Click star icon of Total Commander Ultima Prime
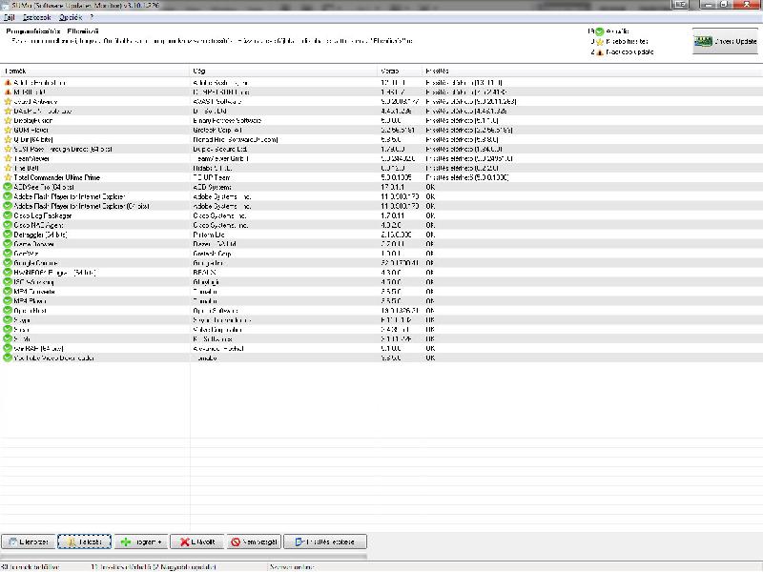The height and width of the screenshot is (572, 763). tap(8, 177)
